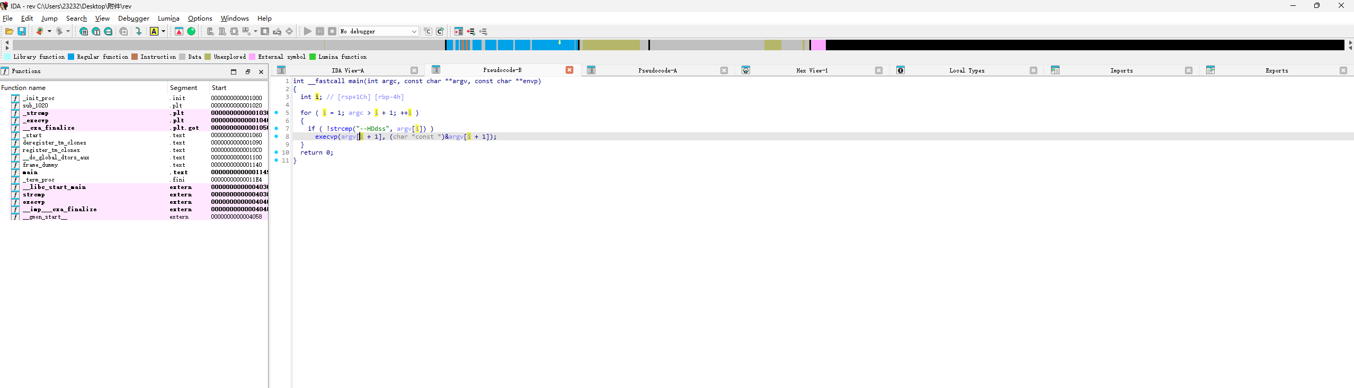Viewport: 1354px width, 388px height.
Task: Open the Debugger menu
Action: [x=133, y=19]
